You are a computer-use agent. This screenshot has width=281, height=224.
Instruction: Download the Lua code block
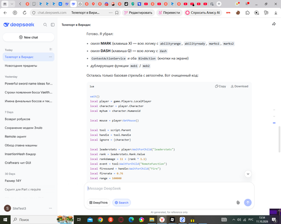click(x=239, y=86)
